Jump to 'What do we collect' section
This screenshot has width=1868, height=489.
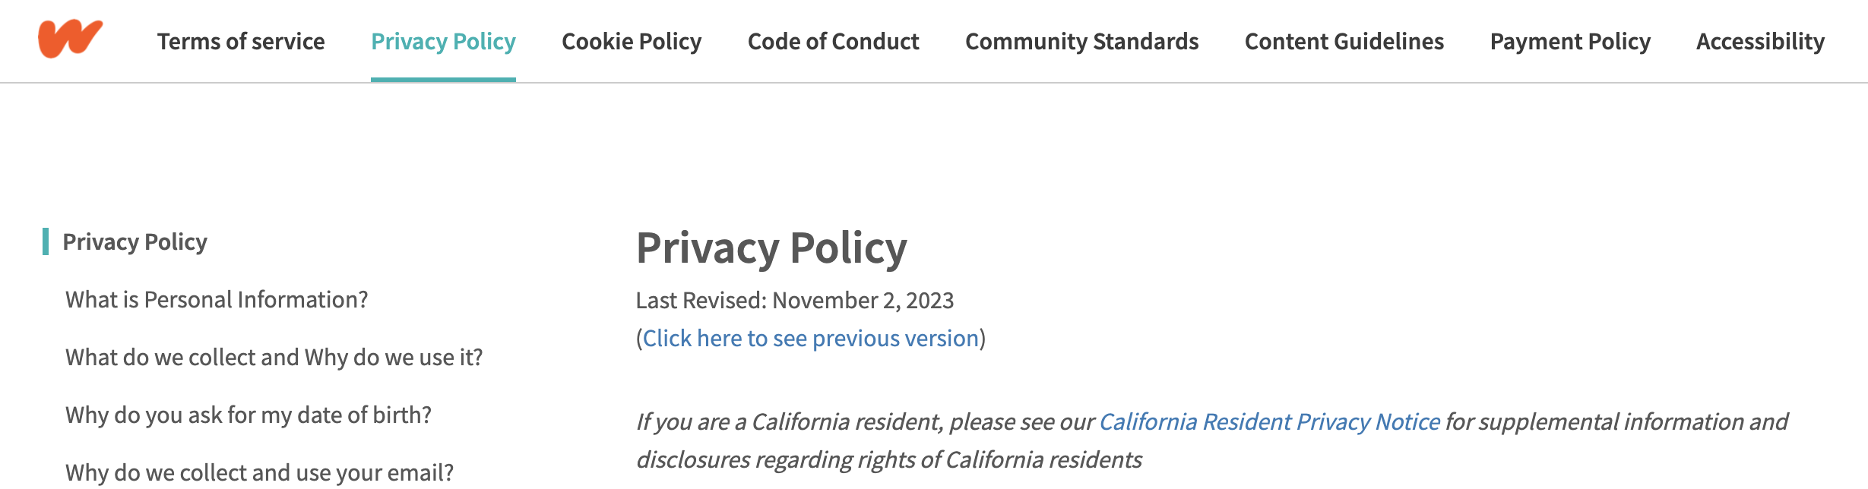(x=274, y=357)
